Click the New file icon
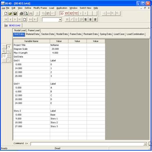152x152 pixels. tap(6, 13)
